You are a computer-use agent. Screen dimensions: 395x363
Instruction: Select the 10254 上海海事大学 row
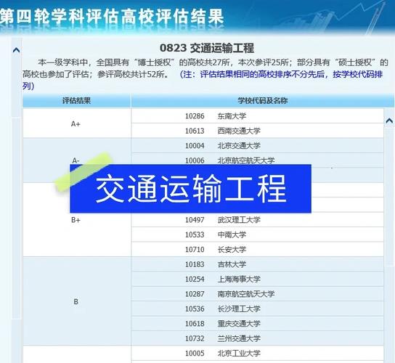click(258, 279)
